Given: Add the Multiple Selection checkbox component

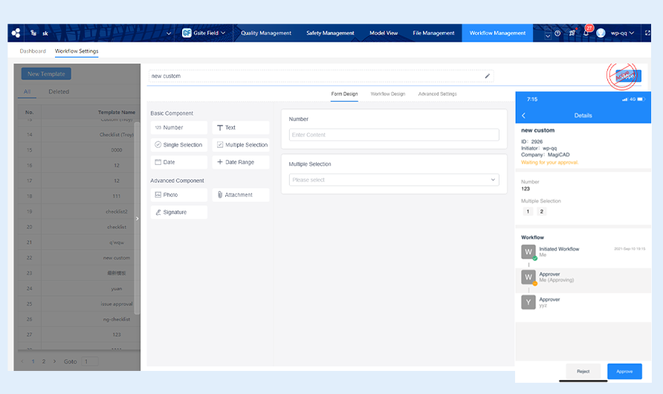Looking at the screenshot, I should click(x=240, y=145).
